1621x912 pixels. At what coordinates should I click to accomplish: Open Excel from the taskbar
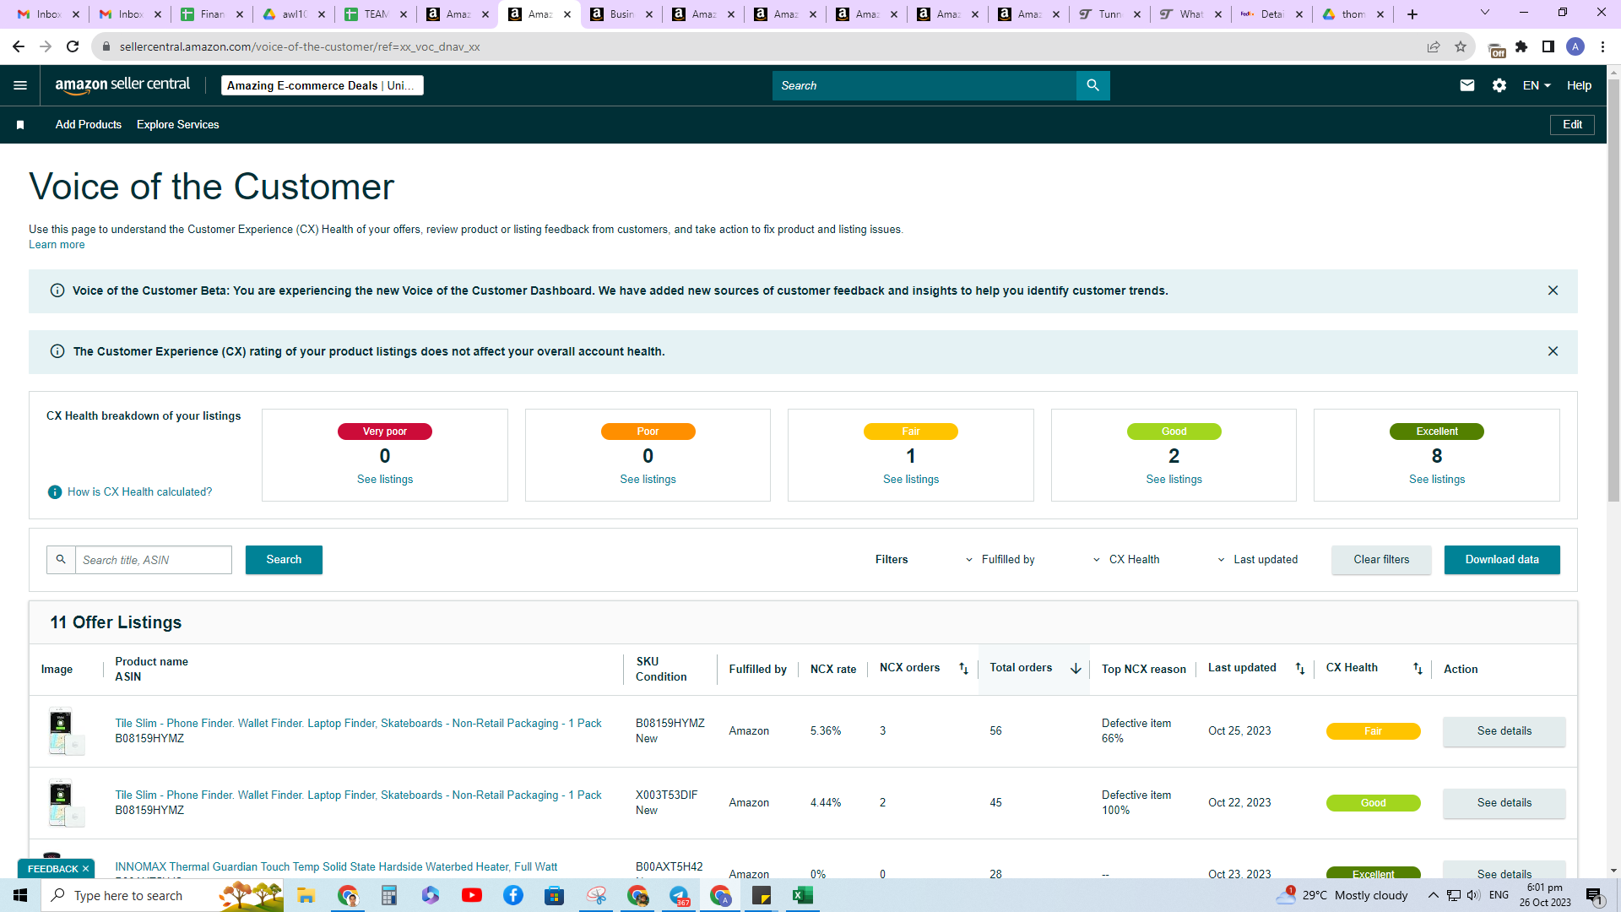tap(802, 895)
